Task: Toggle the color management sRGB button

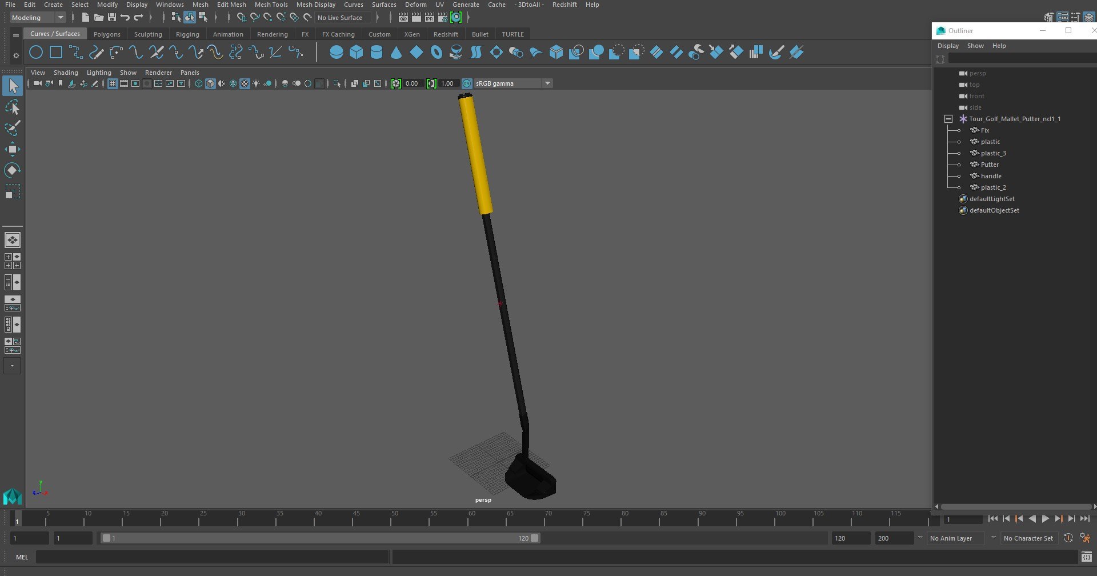Action: [x=467, y=83]
